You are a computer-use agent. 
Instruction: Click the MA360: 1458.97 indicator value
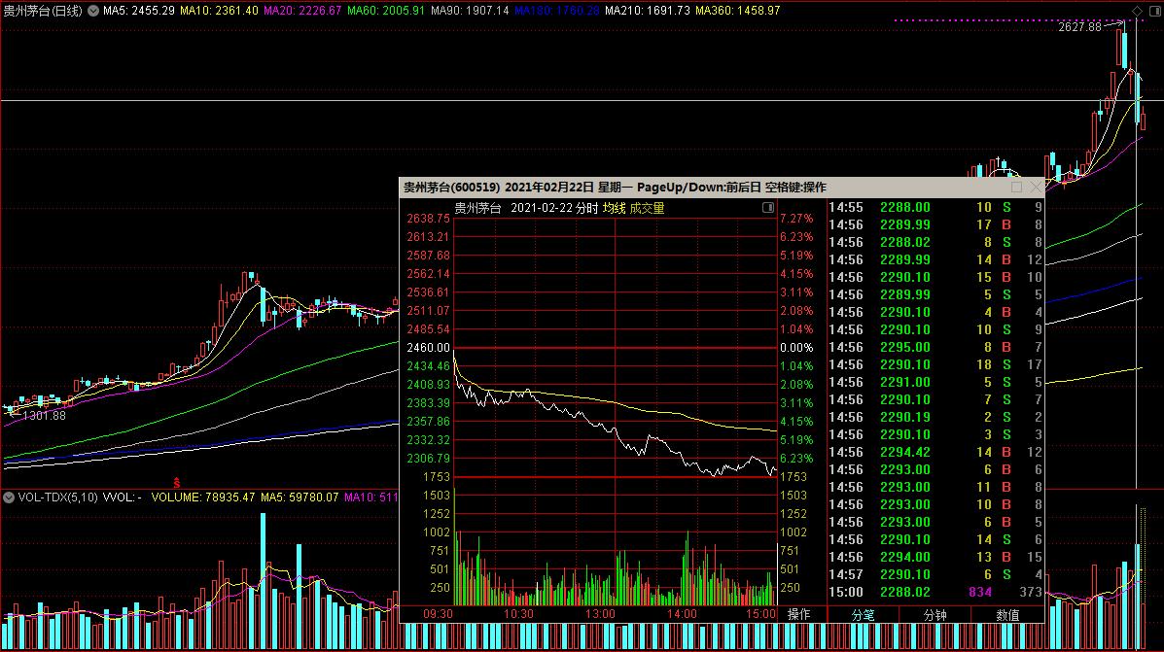738,11
